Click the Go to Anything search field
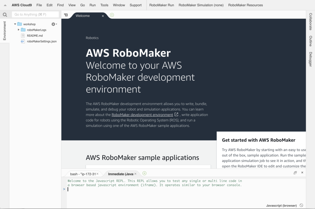315x209 pixels. point(35,14)
